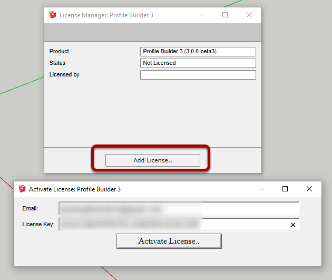Select the Product field showing Profile Builder 3
332x280 pixels.
pos(198,52)
